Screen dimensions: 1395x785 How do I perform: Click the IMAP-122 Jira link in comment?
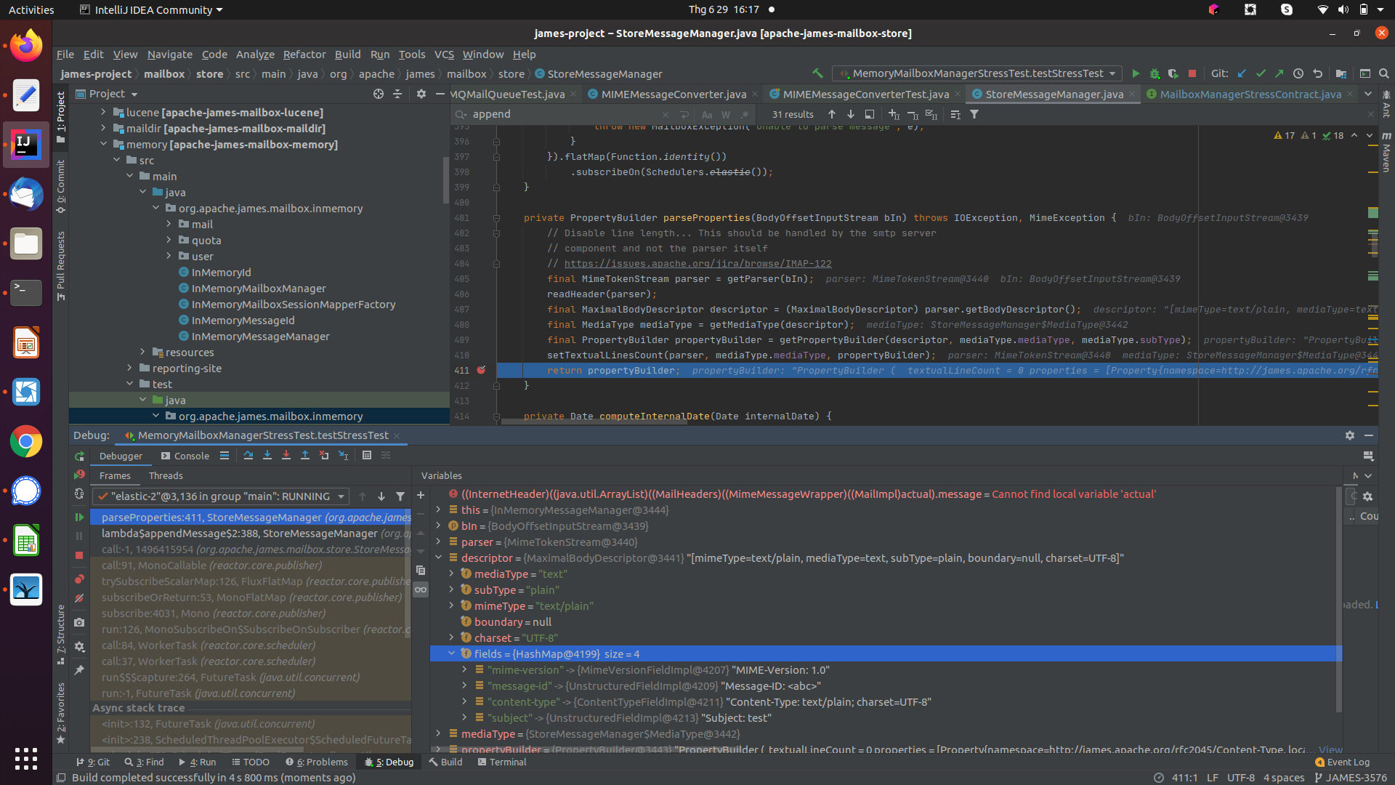point(697,264)
